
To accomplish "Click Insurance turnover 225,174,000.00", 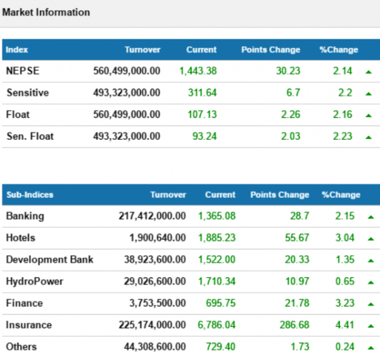I will pyautogui.click(x=152, y=325).
